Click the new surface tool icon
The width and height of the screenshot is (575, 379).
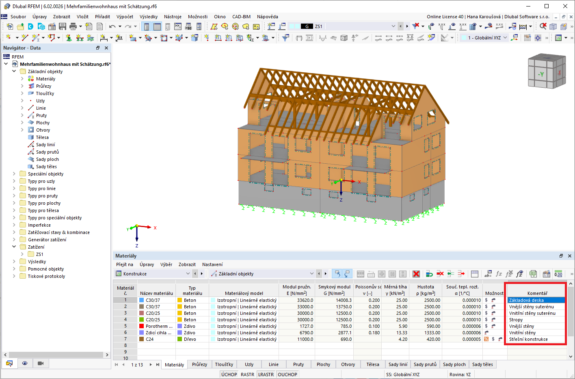coord(133,38)
